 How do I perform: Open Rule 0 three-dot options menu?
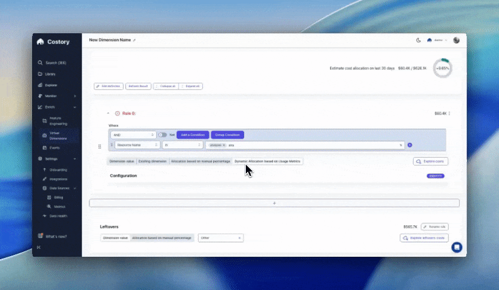449,114
